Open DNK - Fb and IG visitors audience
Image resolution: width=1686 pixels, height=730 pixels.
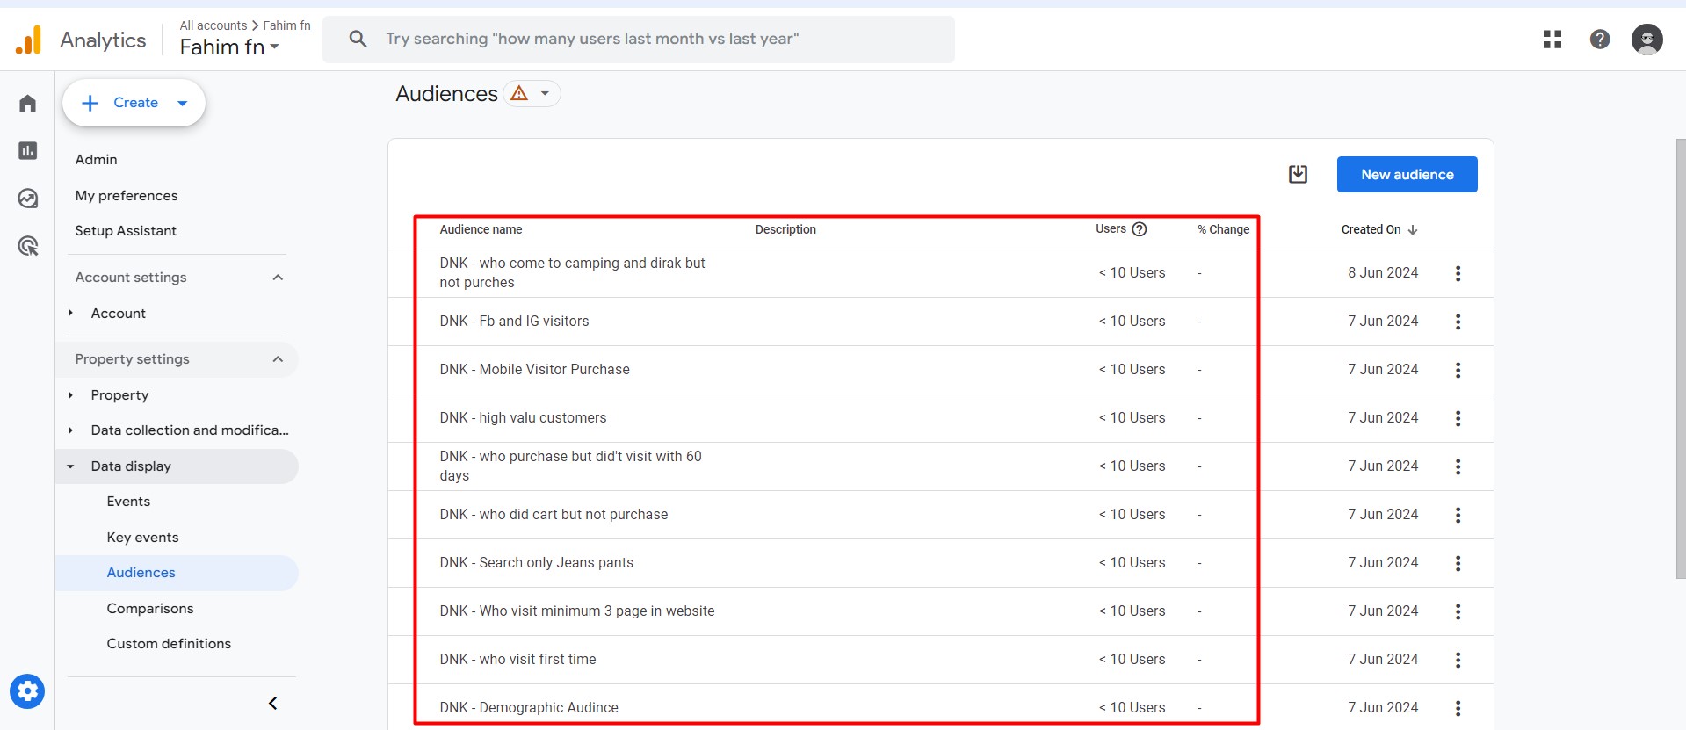pos(514,322)
